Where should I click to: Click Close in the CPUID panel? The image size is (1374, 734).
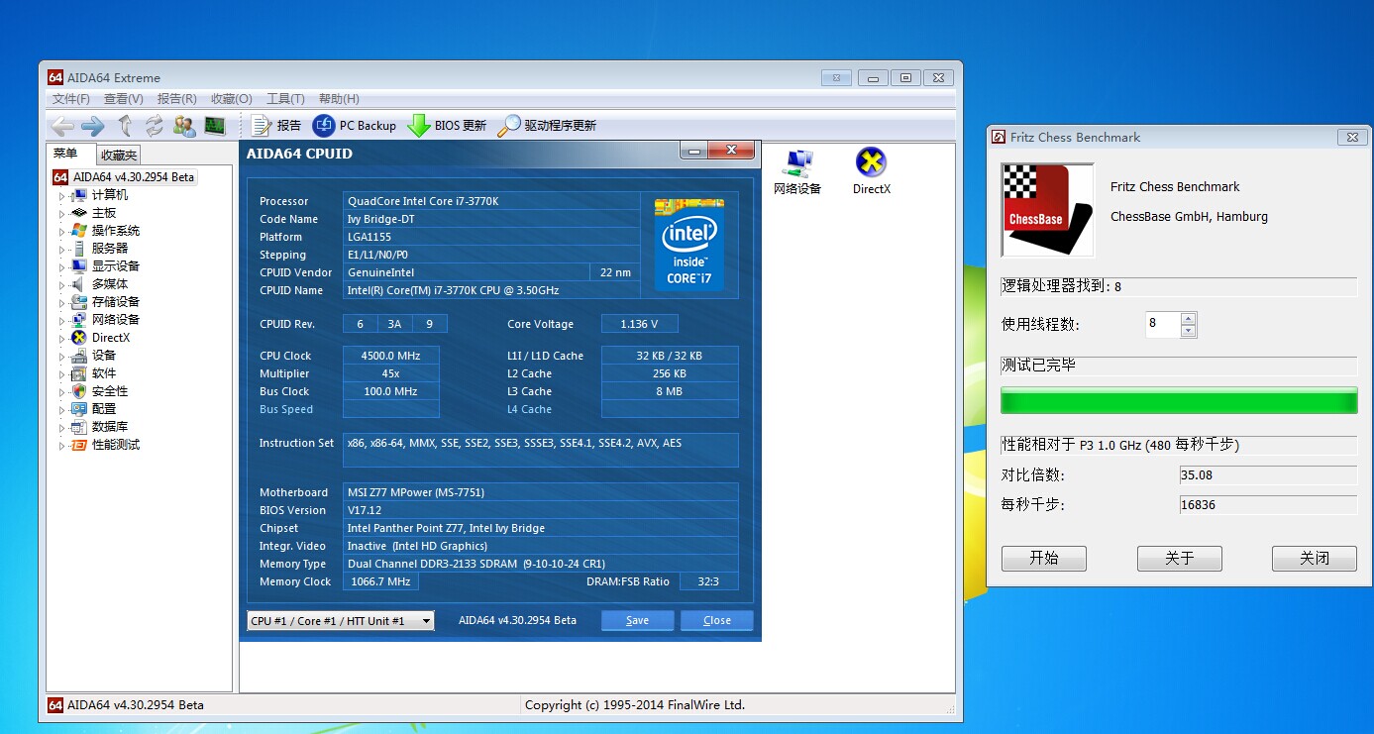pyautogui.click(x=717, y=620)
